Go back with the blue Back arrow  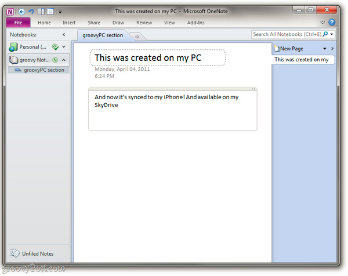(21, 12)
